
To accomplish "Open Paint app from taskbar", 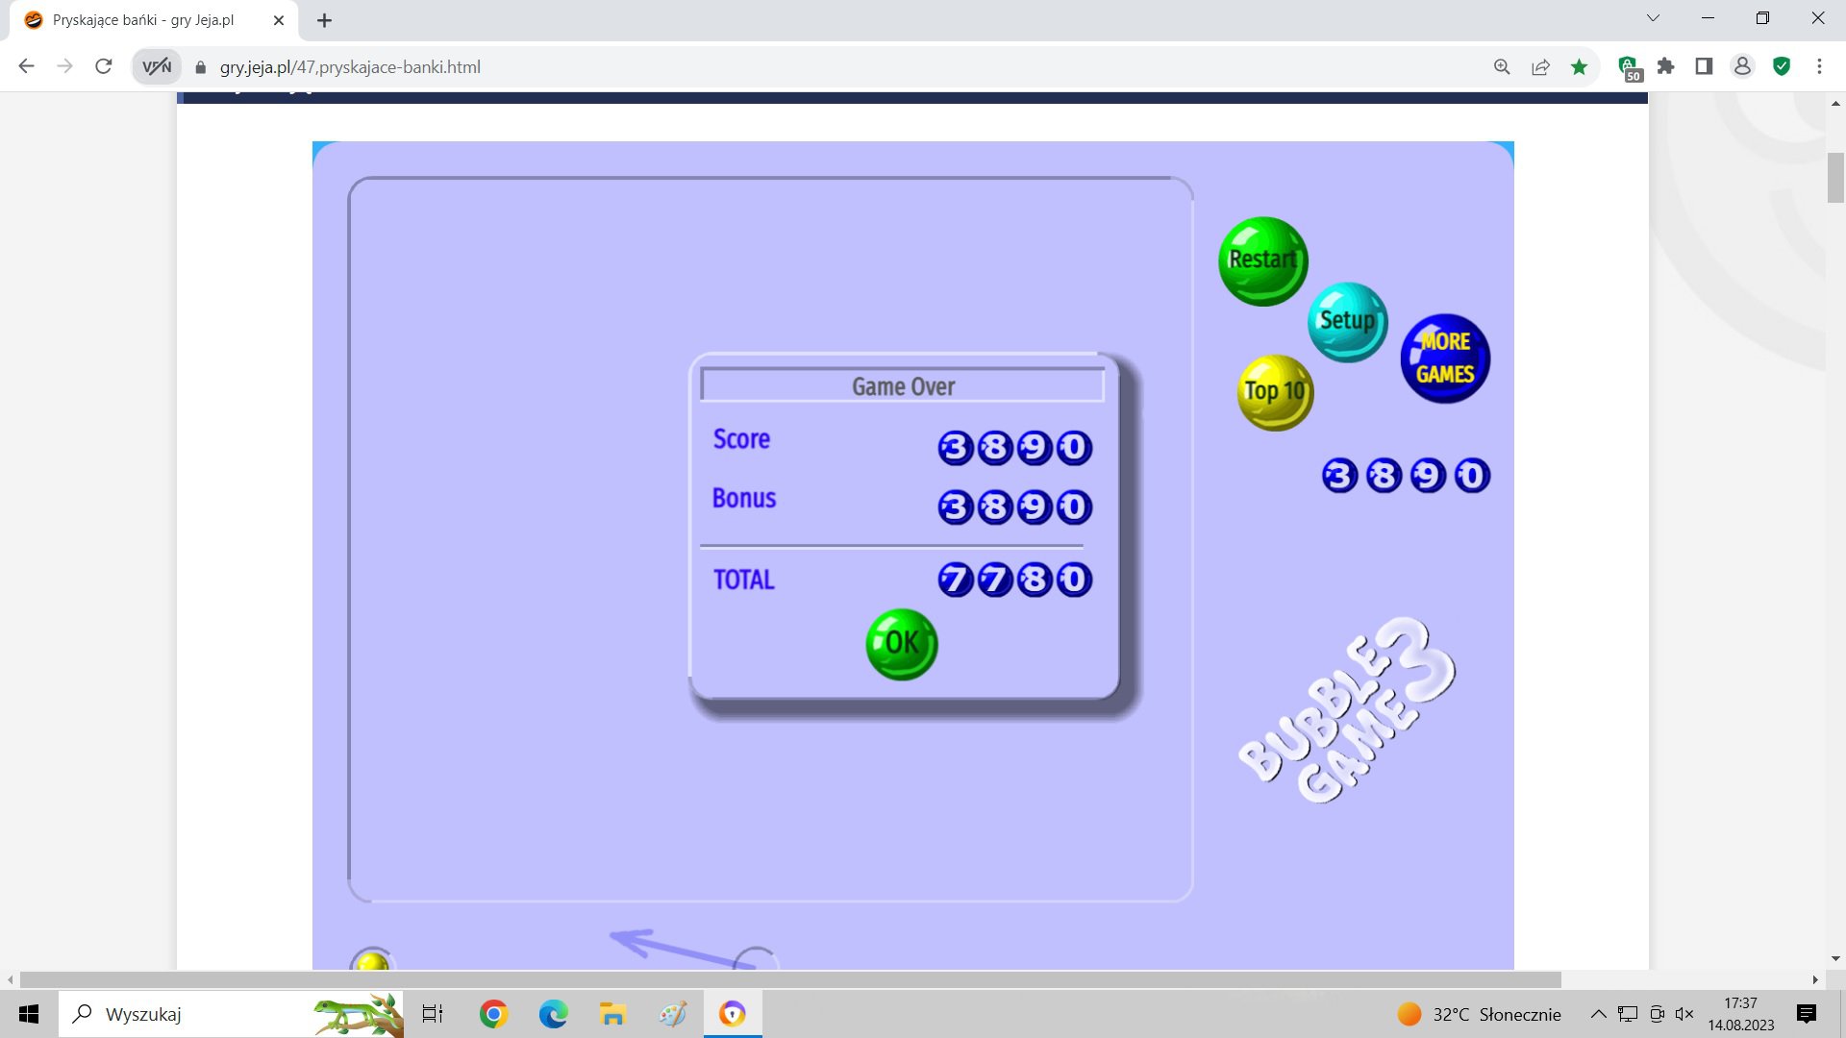I will point(672,1014).
